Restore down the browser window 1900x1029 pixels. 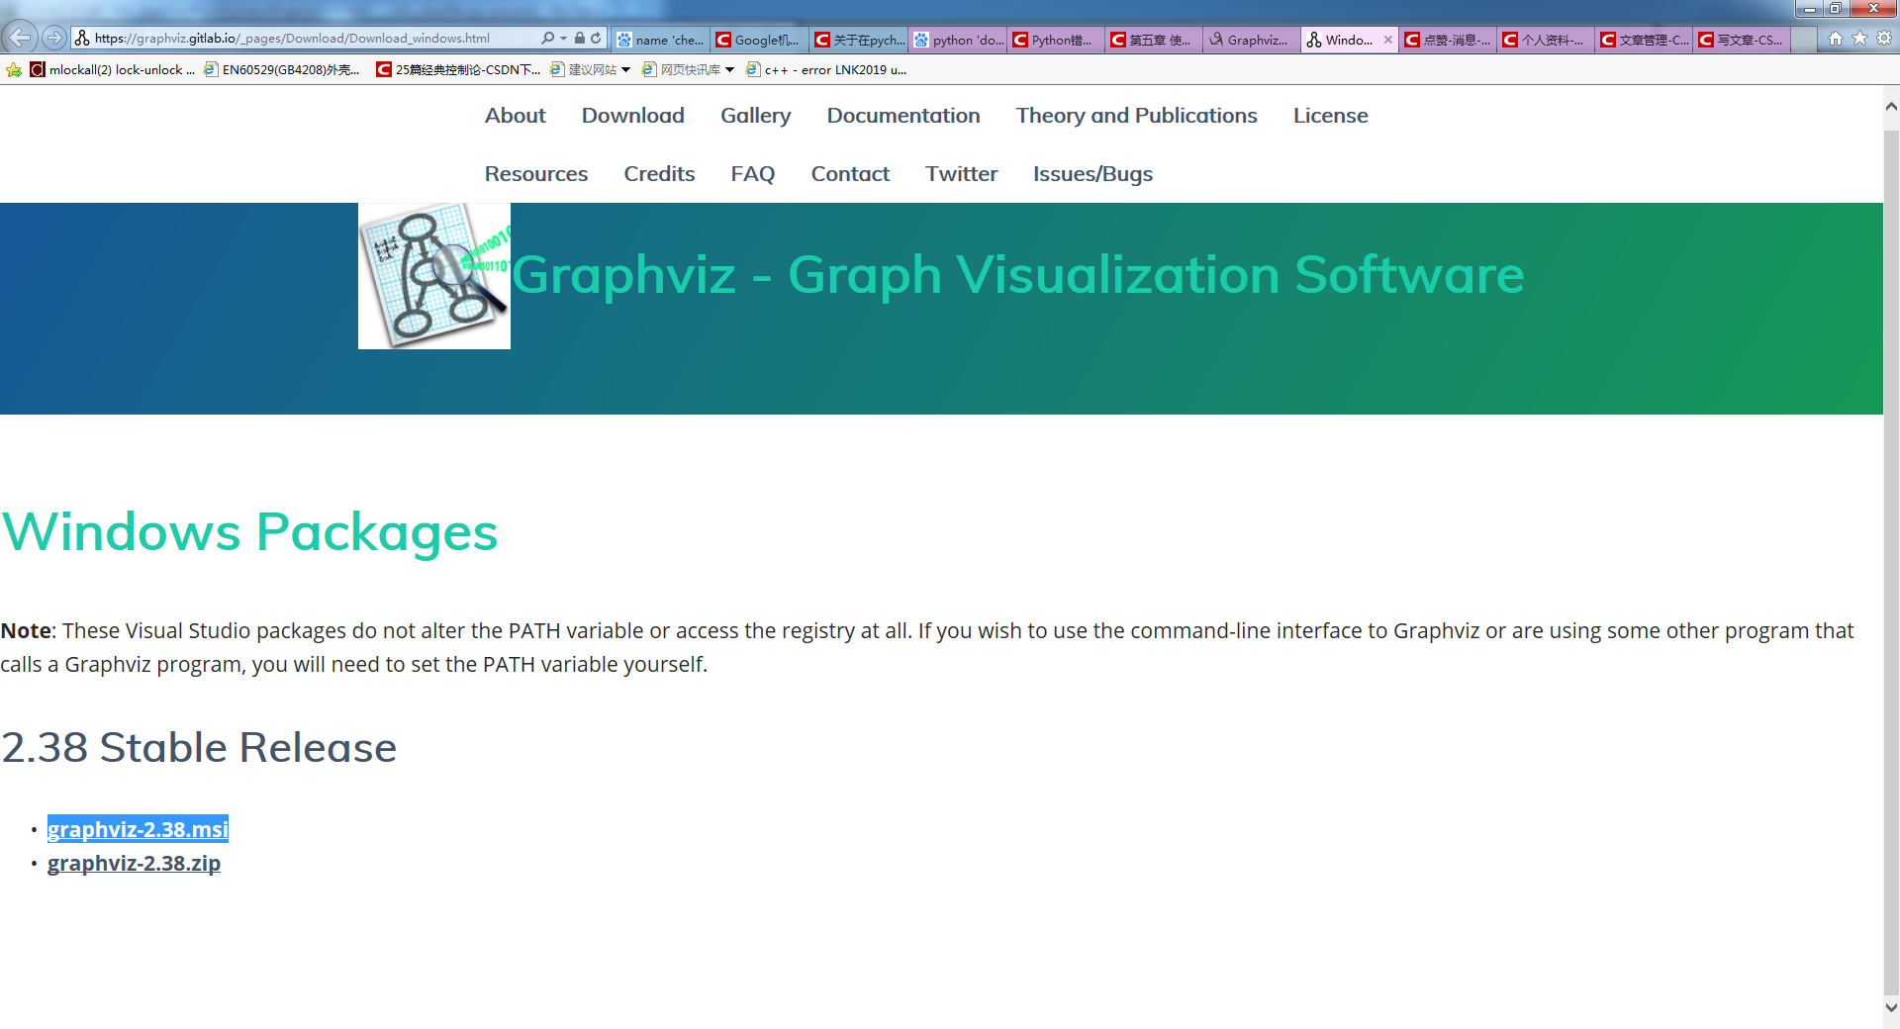coord(1835,9)
